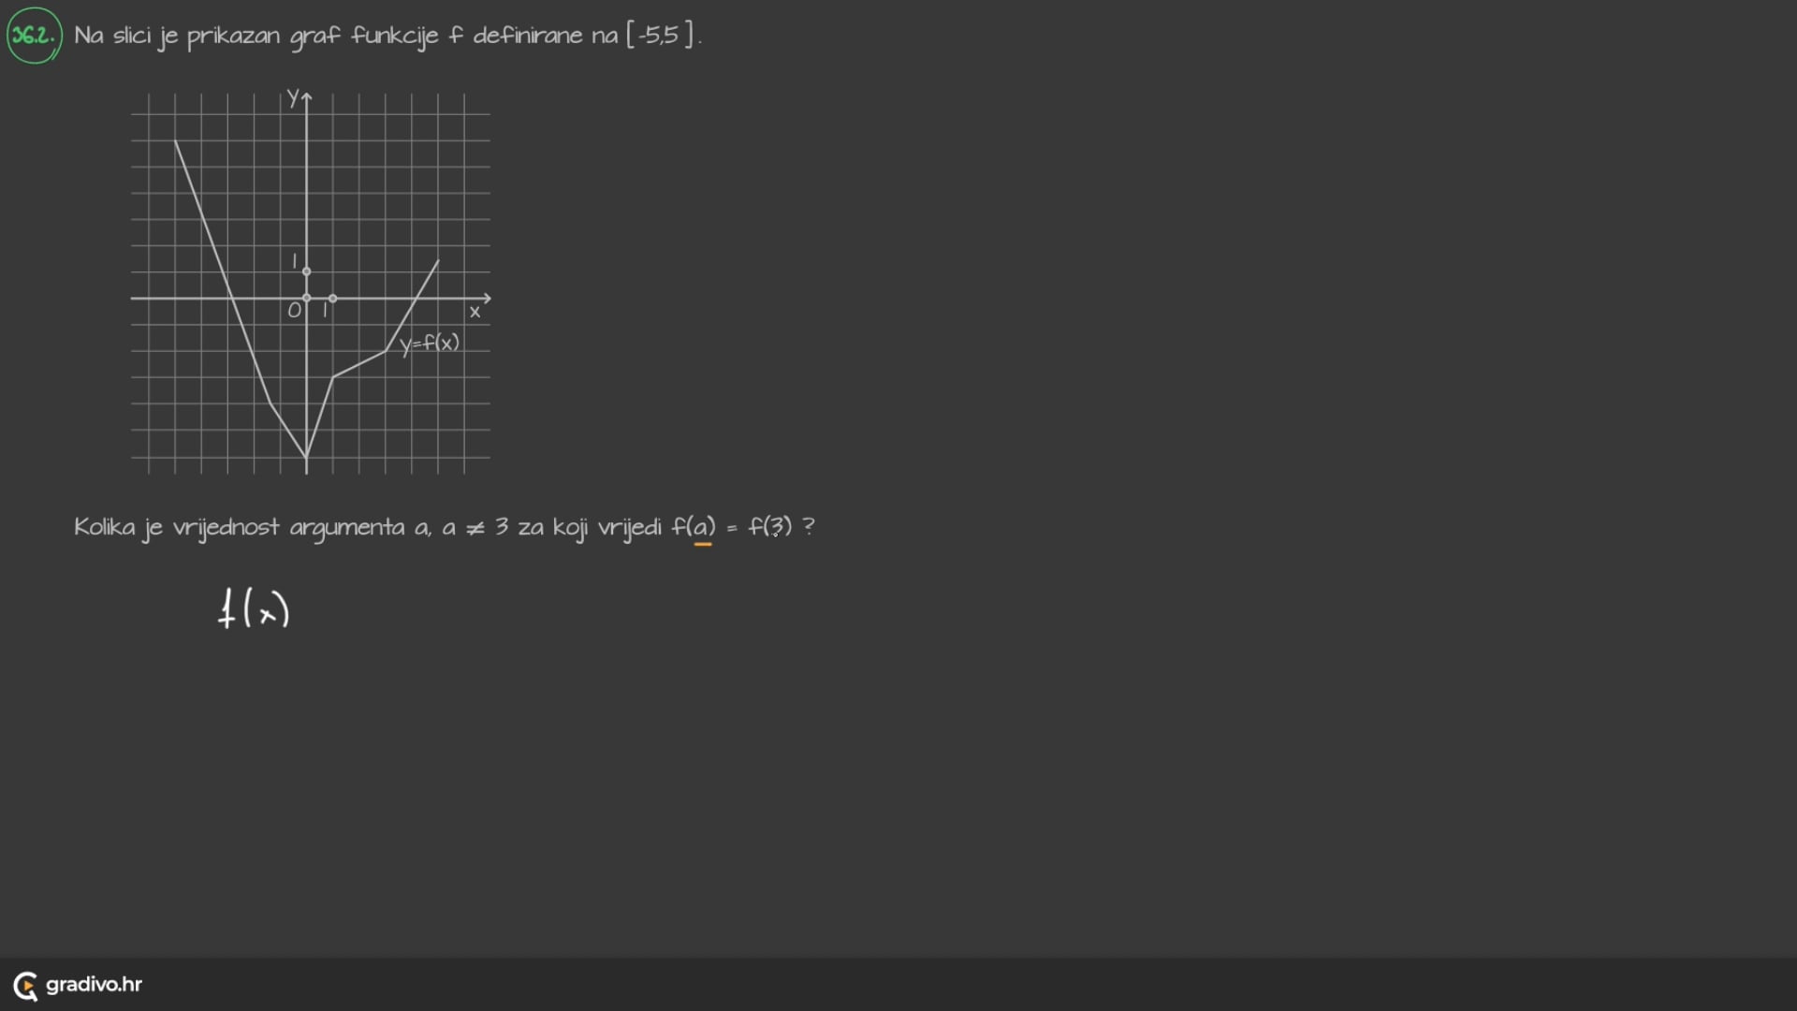1797x1011 pixels.
Task: Click the graph's top-left starting endpoint
Action: pyautogui.click(x=175, y=140)
